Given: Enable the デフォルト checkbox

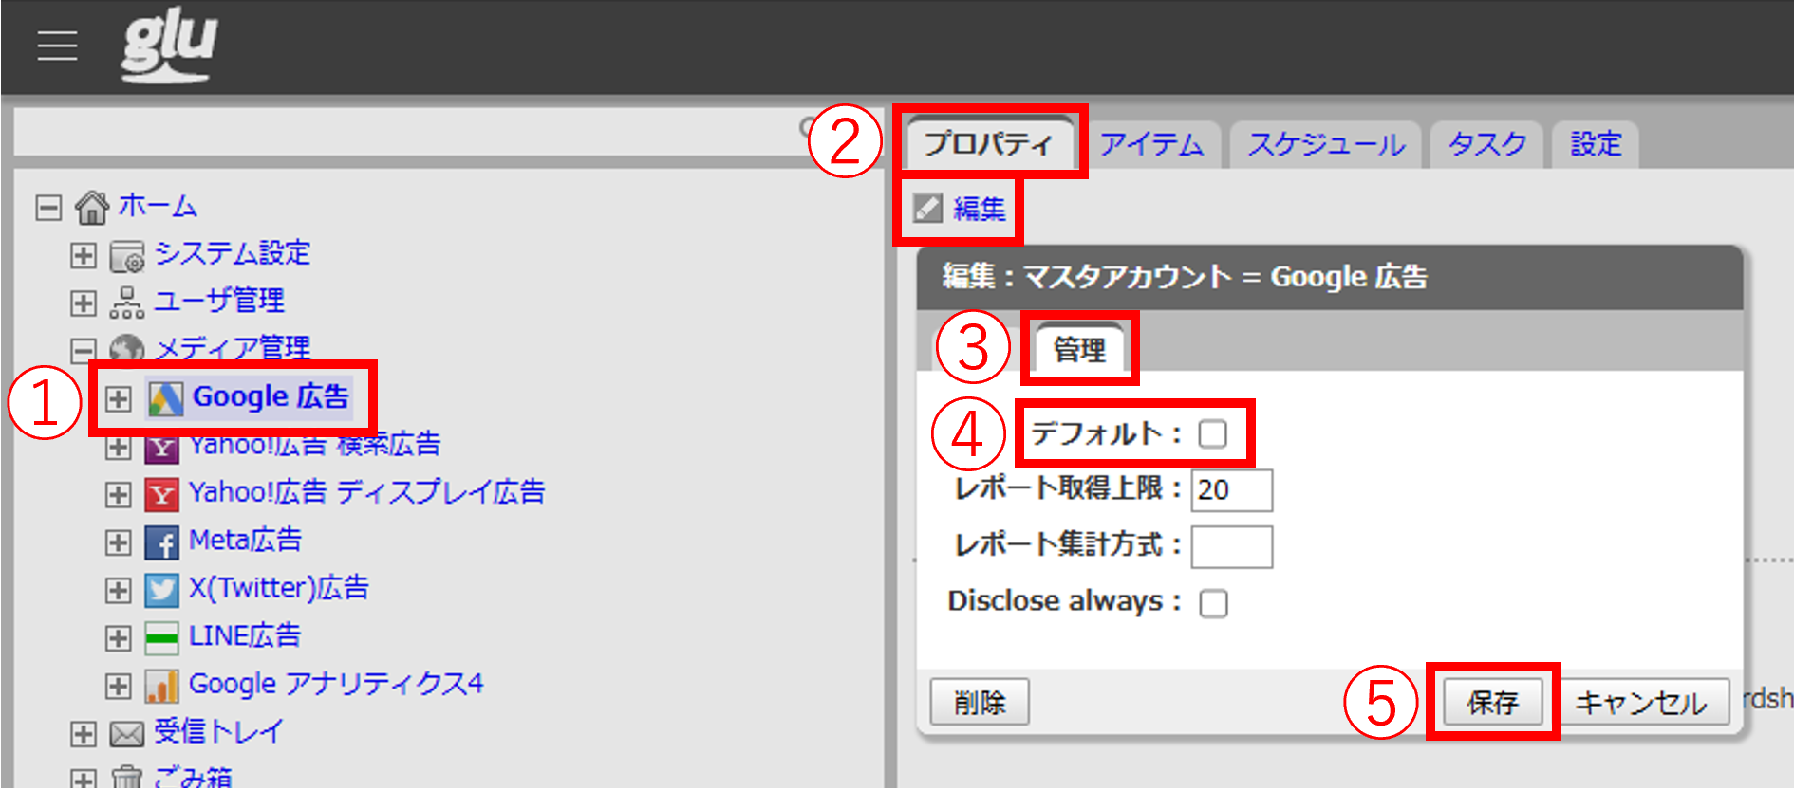Looking at the screenshot, I should (1212, 434).
